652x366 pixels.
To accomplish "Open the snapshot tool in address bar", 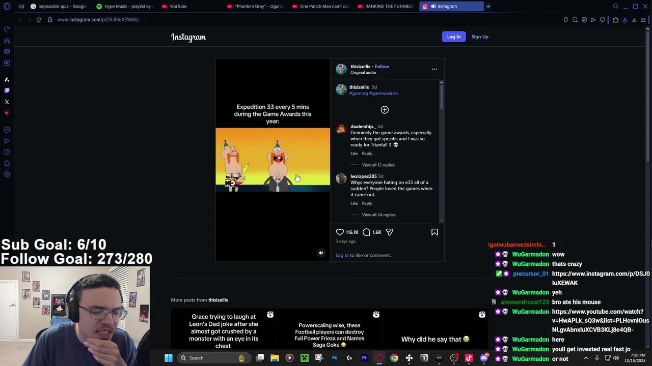I will tap(575, 20).
